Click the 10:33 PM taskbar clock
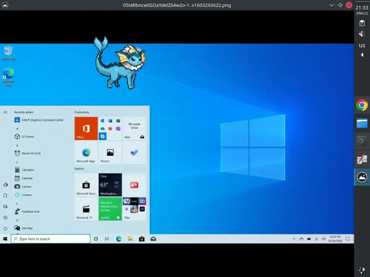Viewport: 370px width, 277px height. click(x=335, y=239)
